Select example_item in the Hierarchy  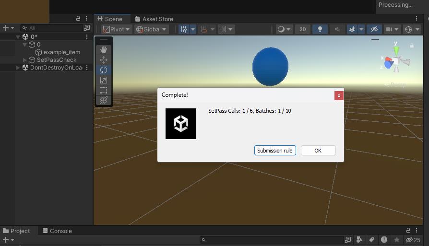(x=61, y=52)
